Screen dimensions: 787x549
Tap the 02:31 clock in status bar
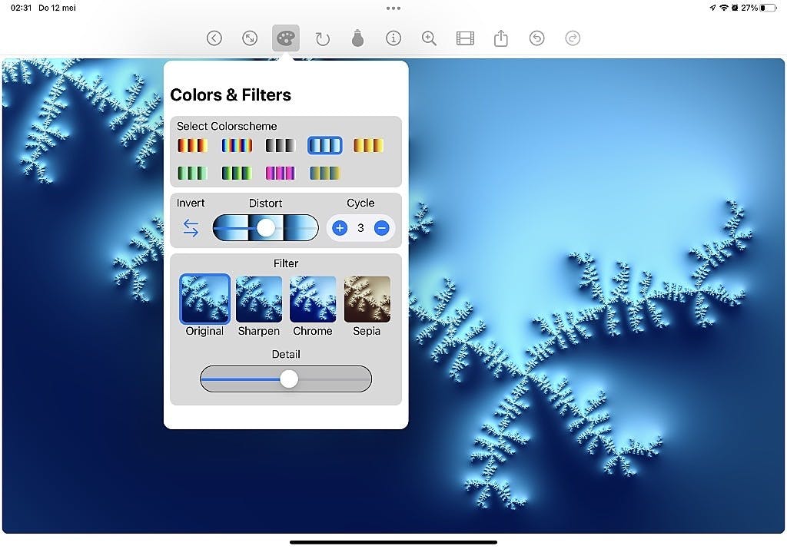[21, 8]
